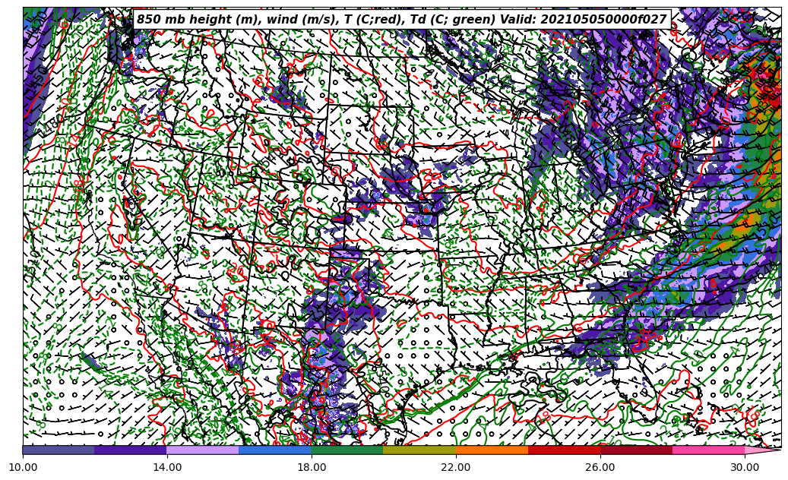Screen dimensions: 788x480
Task: Choose the green 18–20 colorbar segment
Action: click(347, 450)
